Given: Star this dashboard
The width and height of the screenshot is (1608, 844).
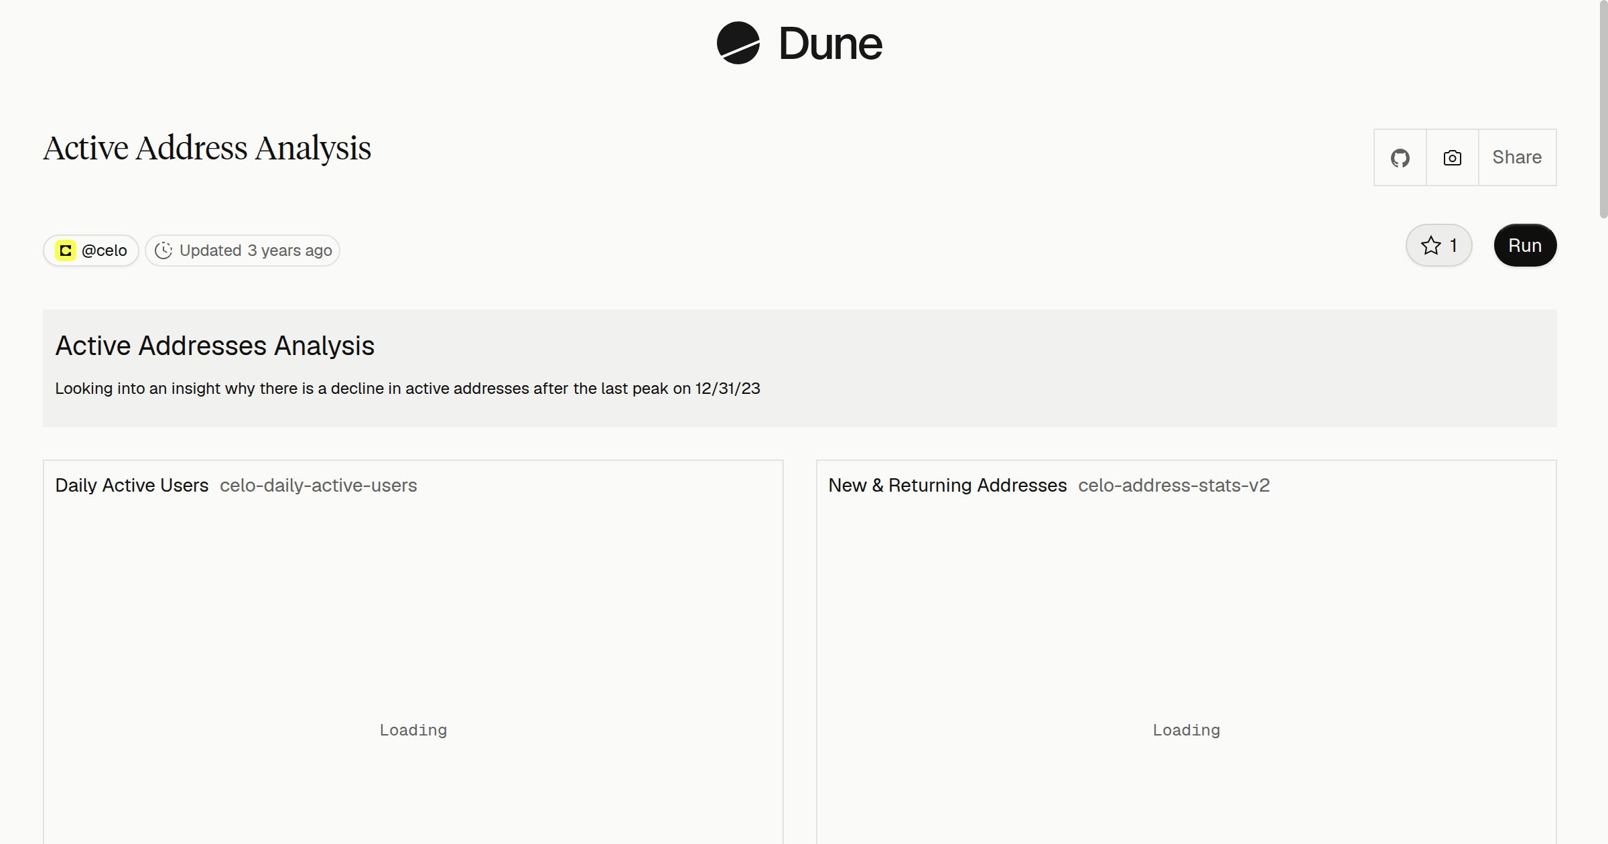Looking at the screenshot, I should pos(1438,245).
